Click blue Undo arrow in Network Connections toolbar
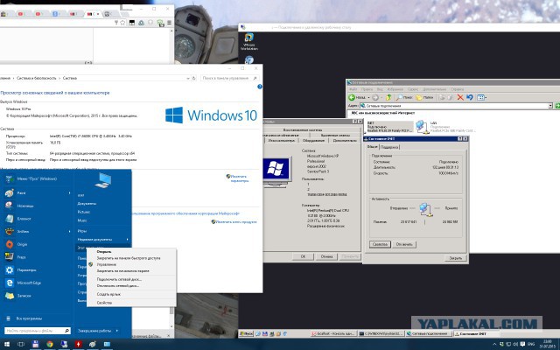The width and height of the screenshot is (560, 350). [x=470, y=97]
